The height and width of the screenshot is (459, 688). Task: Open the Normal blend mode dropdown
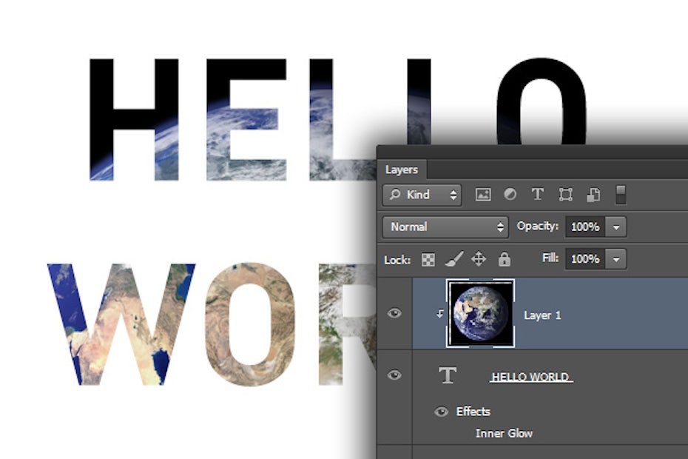(445, 227)
